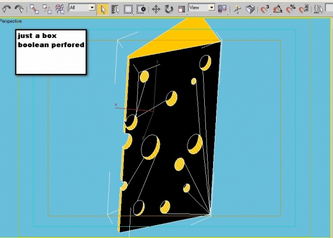The width and height of the screenshot is (333, 238).
Task: Toggle the Angle Snap icon
Action: point(278,9)
